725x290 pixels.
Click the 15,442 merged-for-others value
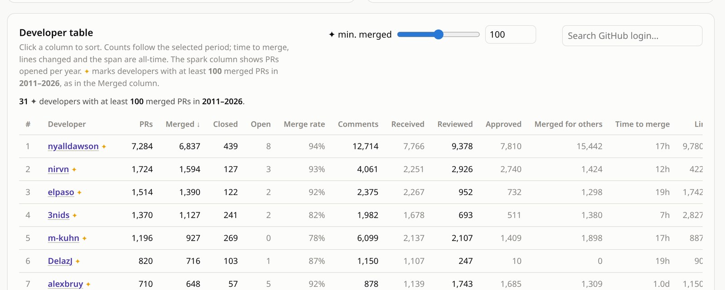click(x=589, y=146)
